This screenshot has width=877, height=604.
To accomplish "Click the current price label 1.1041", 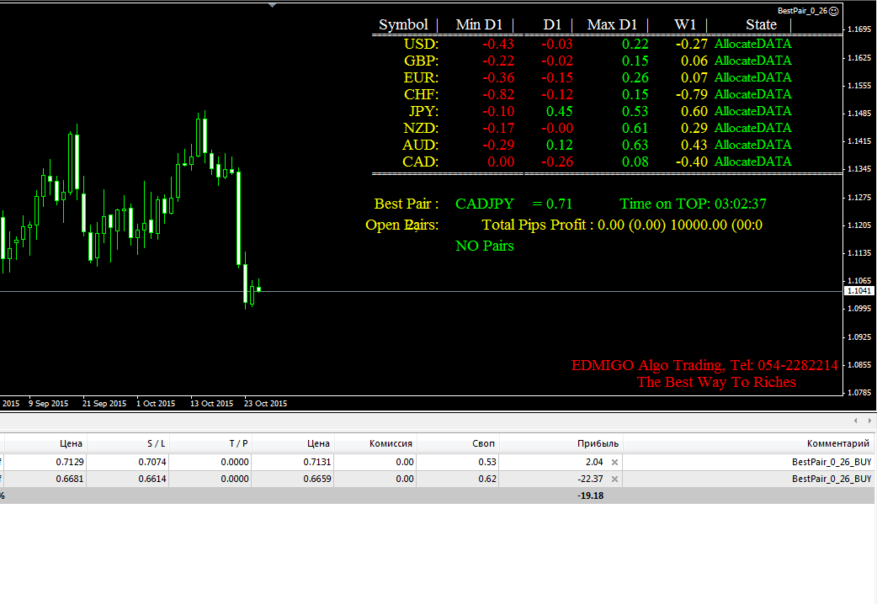I will (x=859, y=291).
